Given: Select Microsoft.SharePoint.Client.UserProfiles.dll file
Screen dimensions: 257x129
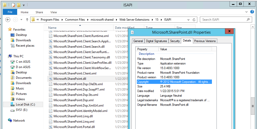Looking at the screenshot, I should tap(83, 63).
